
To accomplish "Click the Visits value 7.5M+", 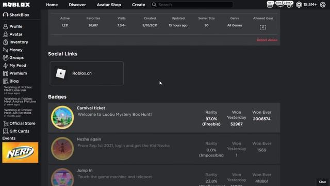I will pyautogui.click(x=122, y=25).
